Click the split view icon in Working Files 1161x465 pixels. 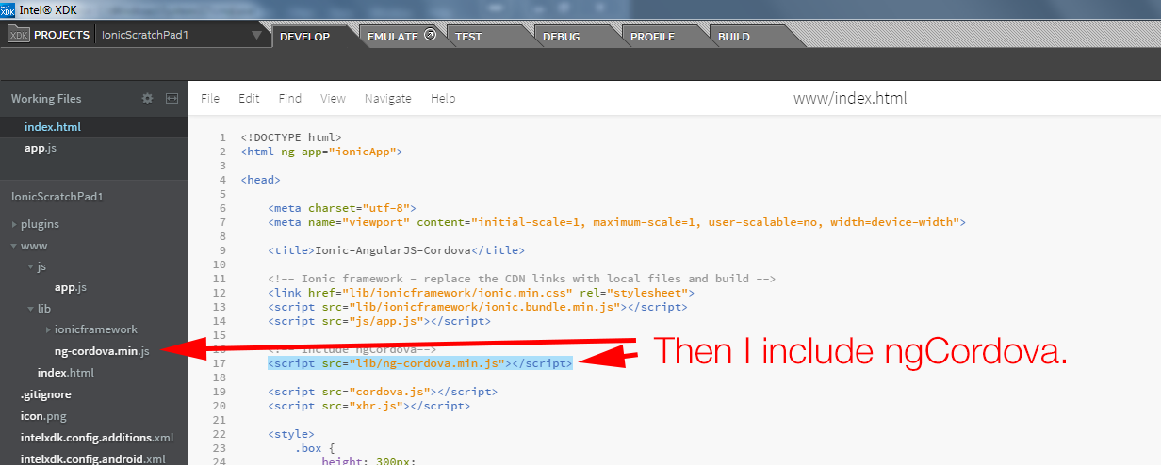(172, 98)
